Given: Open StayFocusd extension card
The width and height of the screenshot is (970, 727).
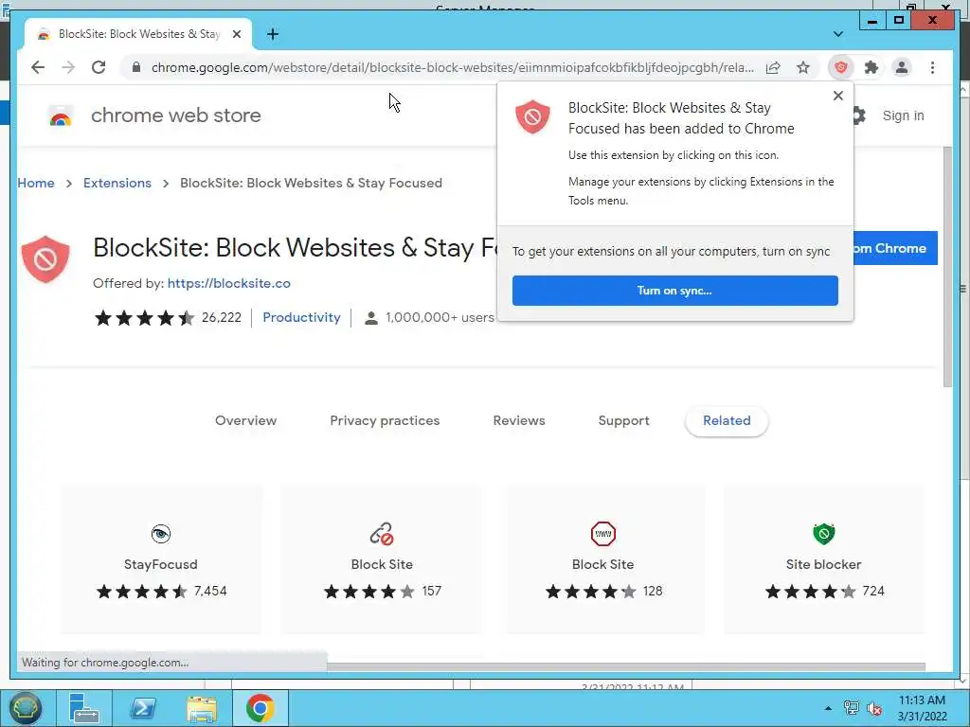Looking at the screenshot, I should (161, 559).
